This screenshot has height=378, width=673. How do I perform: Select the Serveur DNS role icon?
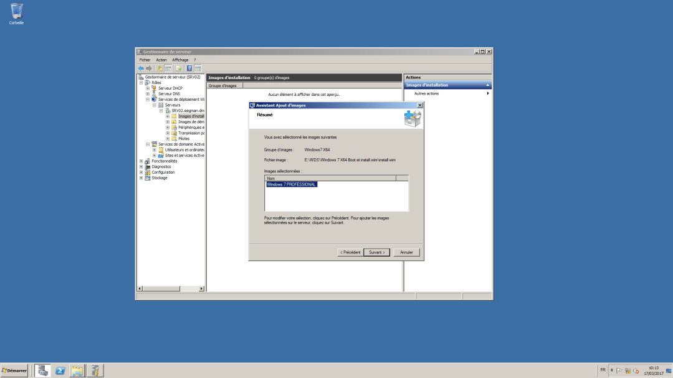coord(153,93)
